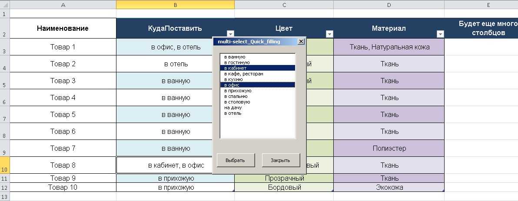This screenshot has width=518, height=201.
Task: Select 'Ткань' cell in Товар 5 row
Action: pos(389,114)
